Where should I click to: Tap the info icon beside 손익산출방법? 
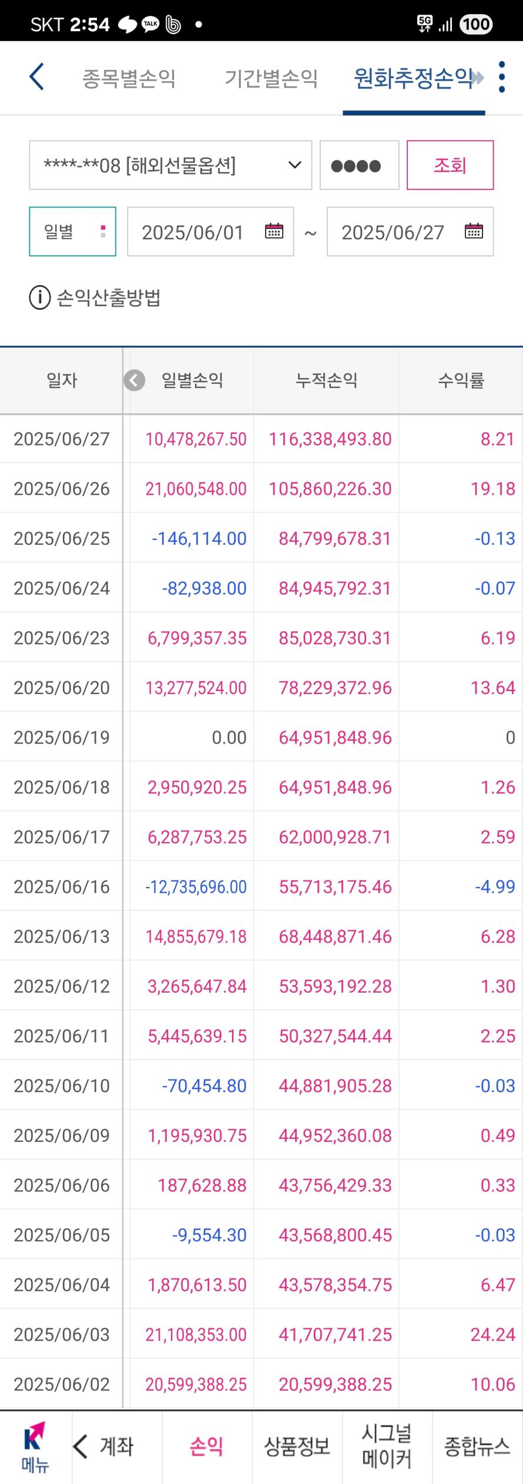(39, 298)
